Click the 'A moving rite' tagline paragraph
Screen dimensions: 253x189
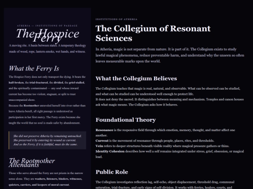47,49
